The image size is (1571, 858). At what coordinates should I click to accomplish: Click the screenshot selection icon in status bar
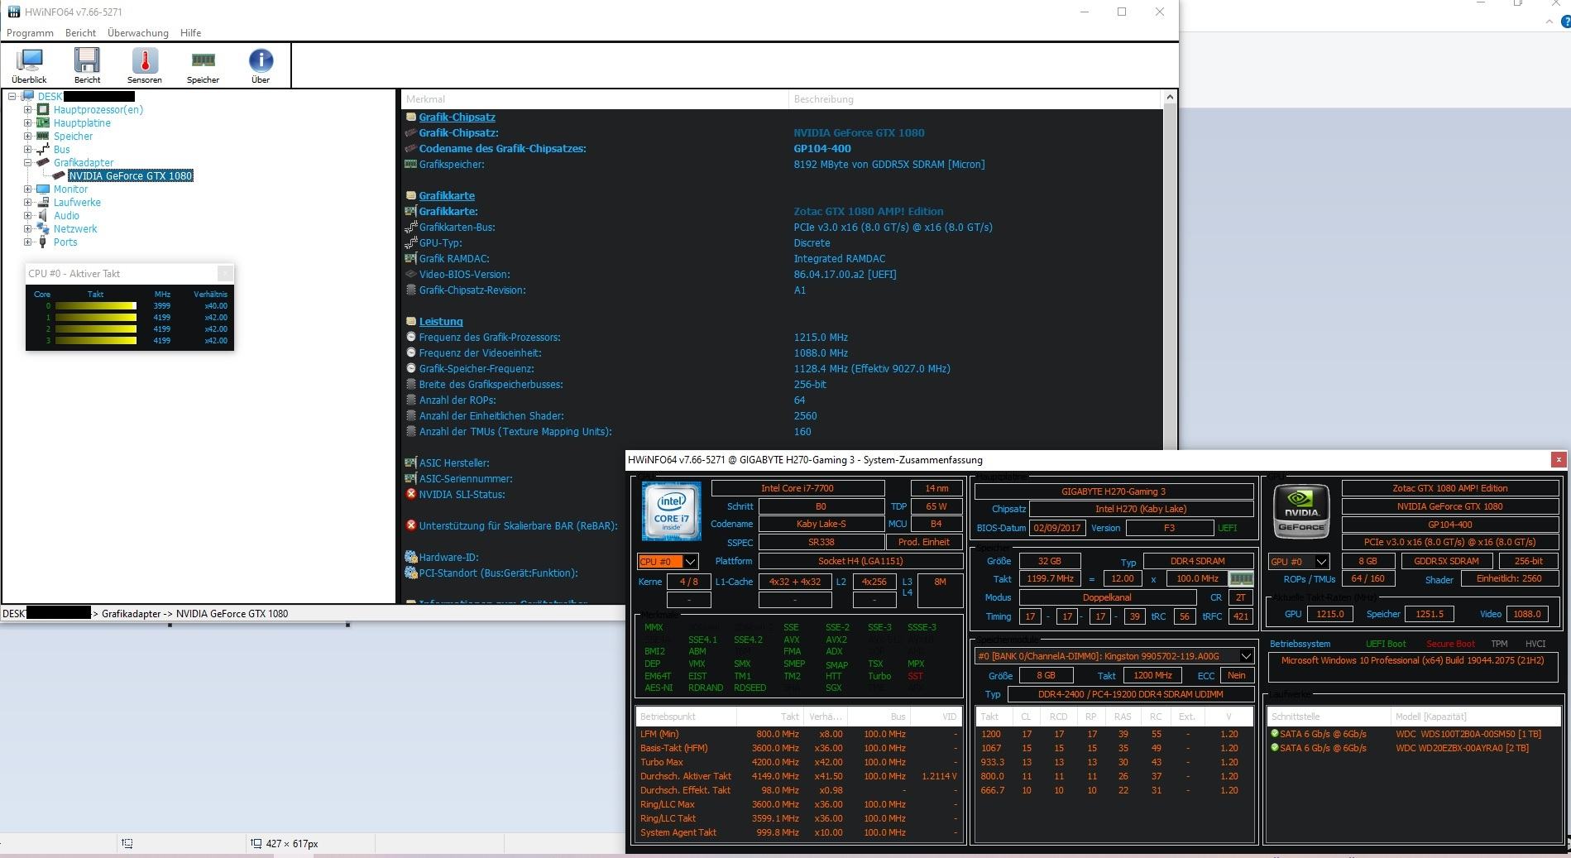127,843
